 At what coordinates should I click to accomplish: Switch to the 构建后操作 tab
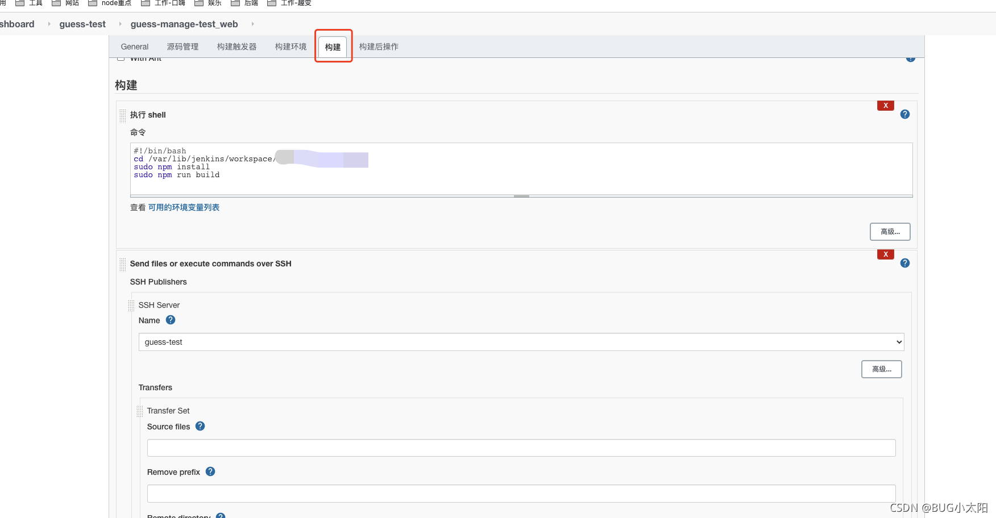coord(379,47)
